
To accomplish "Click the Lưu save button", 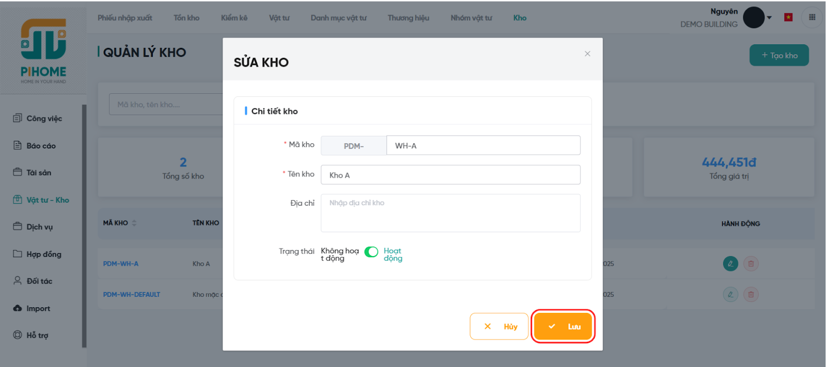I will click(x=563, y=326).
